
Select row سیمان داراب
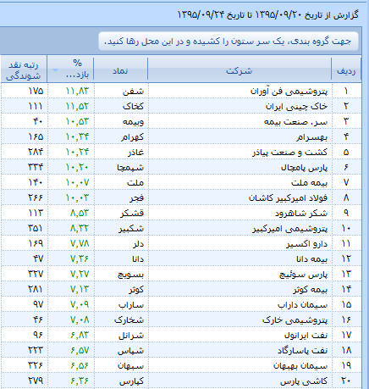pyautogui.click(x=181, y=304)
